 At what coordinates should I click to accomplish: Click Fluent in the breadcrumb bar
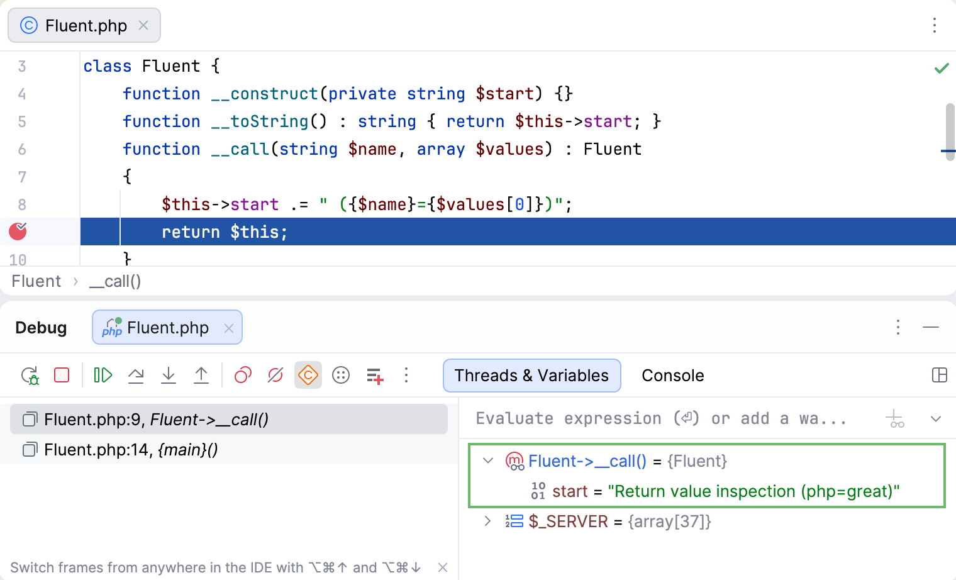[35, 281]
